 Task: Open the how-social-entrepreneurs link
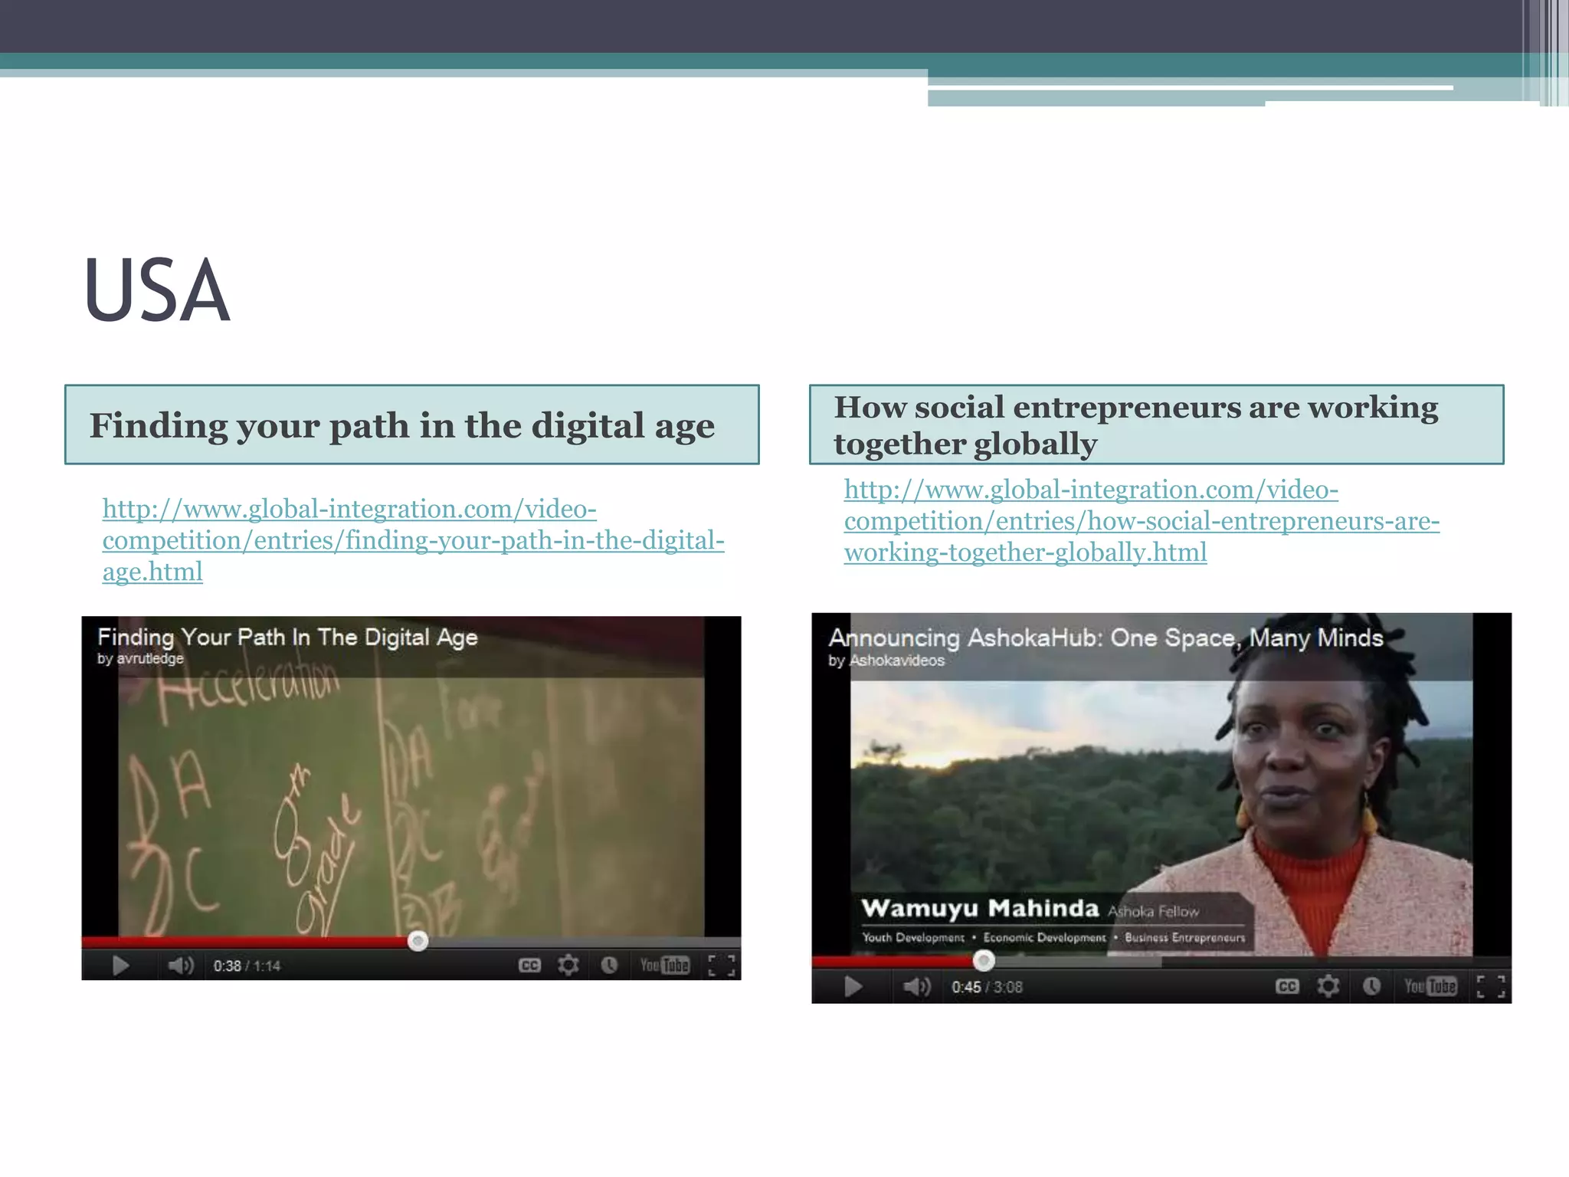[1142, 521]
